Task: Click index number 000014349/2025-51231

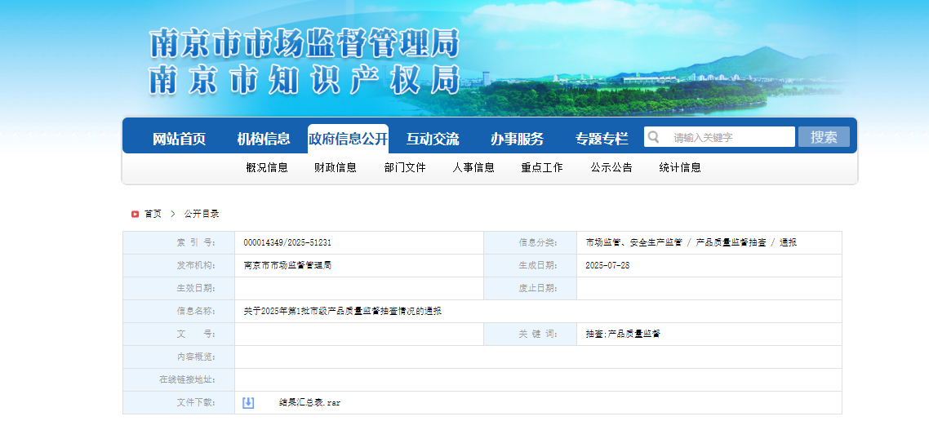Action: coord(287,243)
